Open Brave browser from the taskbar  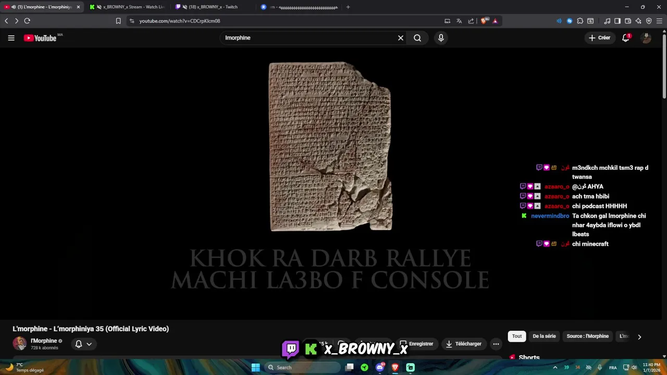[395, 367]
